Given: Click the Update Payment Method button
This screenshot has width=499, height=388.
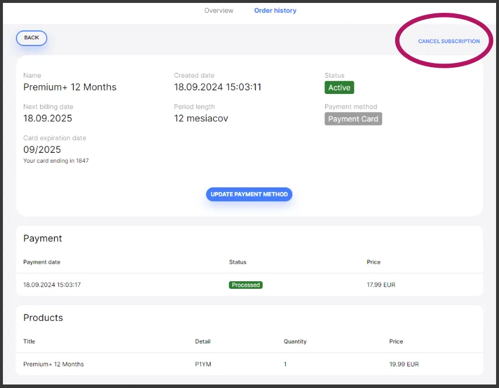Looking at the screenshot, I should [x=249, y=194].
